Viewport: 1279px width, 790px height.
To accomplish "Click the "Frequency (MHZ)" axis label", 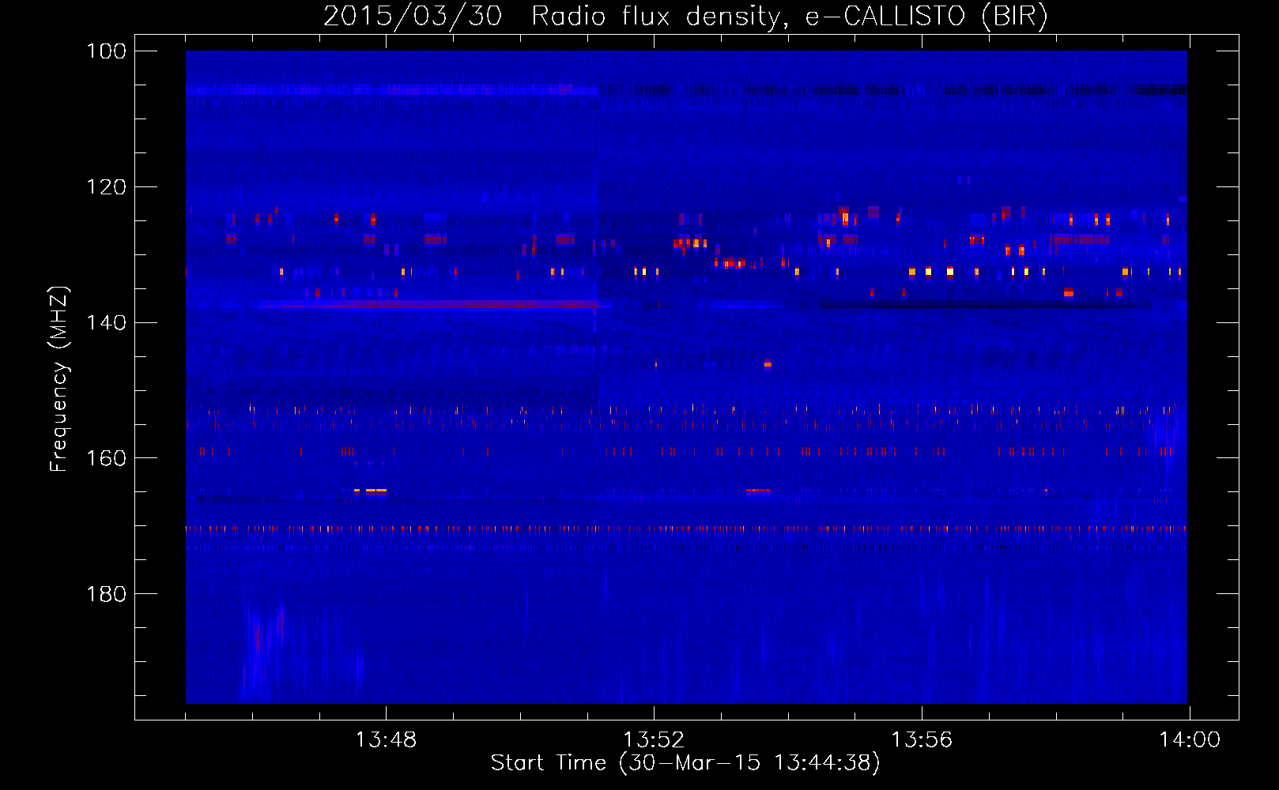I will pos(58,378).
